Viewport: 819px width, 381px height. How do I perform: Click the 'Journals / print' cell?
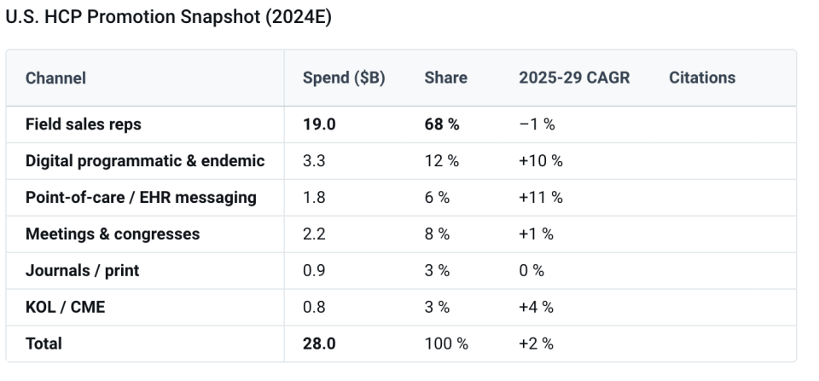pyautogui.click(x=82, y=271)
